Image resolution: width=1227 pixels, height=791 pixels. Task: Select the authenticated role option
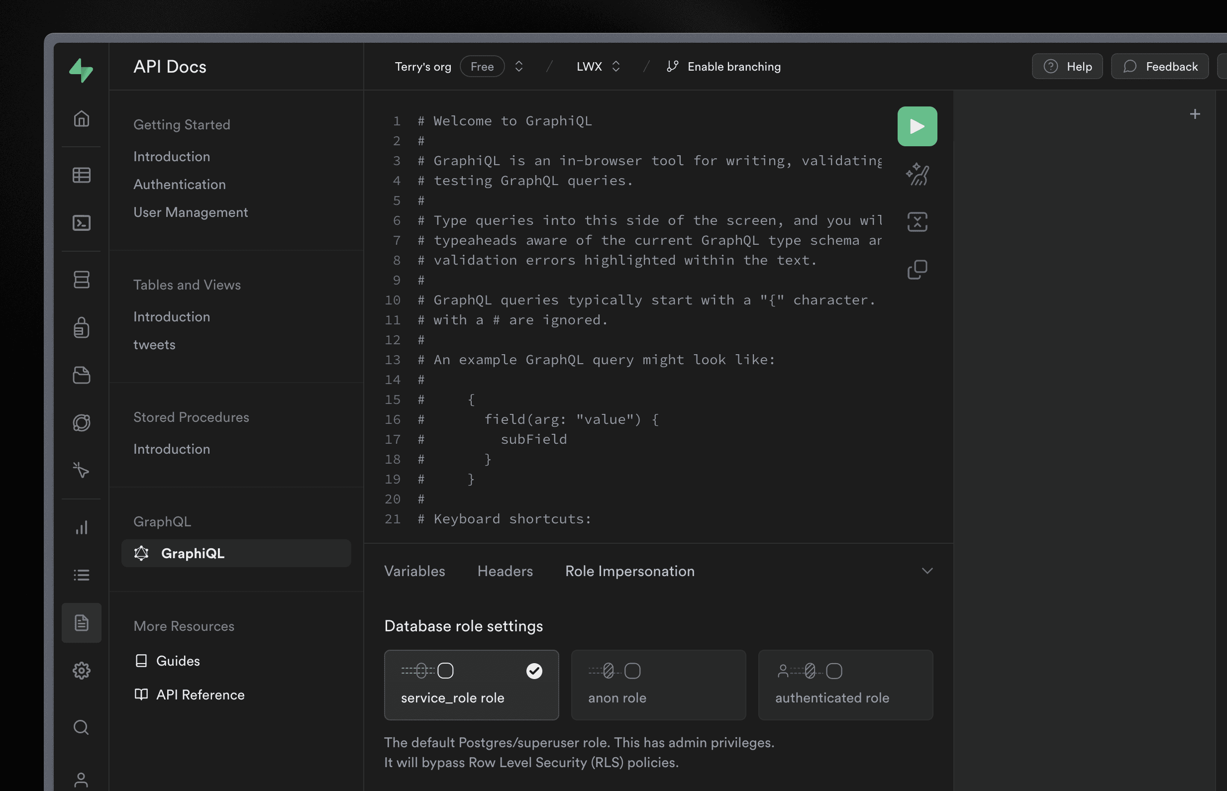[x=845, y=685]
